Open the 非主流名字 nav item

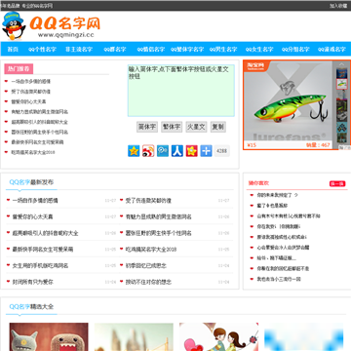79,50
